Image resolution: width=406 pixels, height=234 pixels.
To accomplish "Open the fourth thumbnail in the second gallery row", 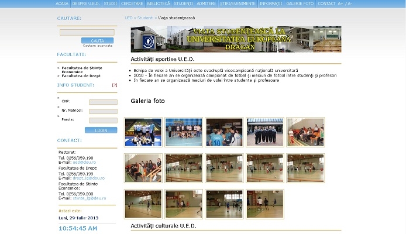I will click(x=265, y=168).
